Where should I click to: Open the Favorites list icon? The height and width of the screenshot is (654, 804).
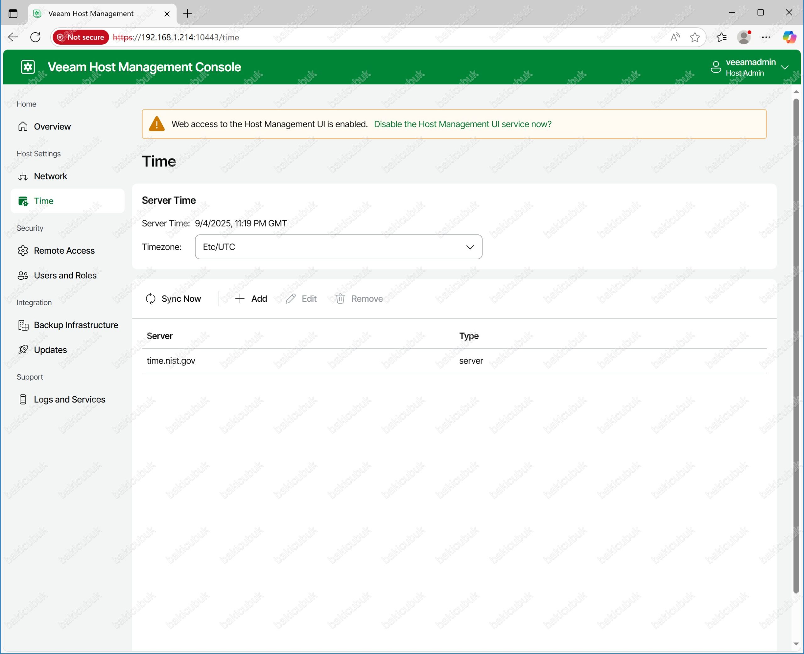point(721,37)
